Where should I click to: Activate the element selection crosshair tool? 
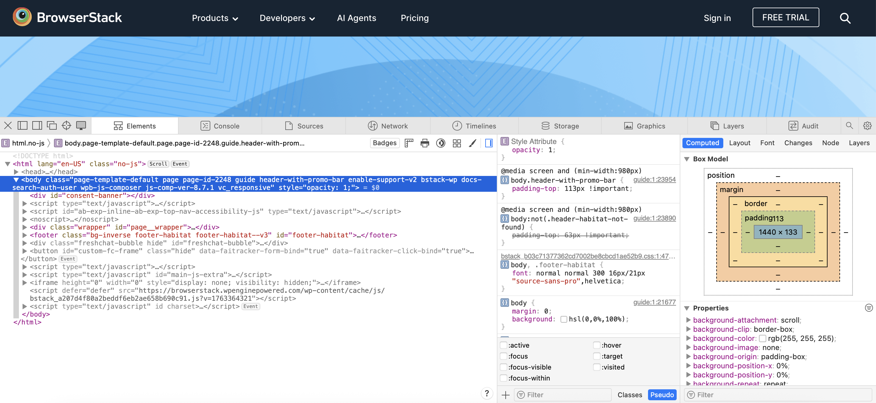pyautogui.click(x=66, y=126)
